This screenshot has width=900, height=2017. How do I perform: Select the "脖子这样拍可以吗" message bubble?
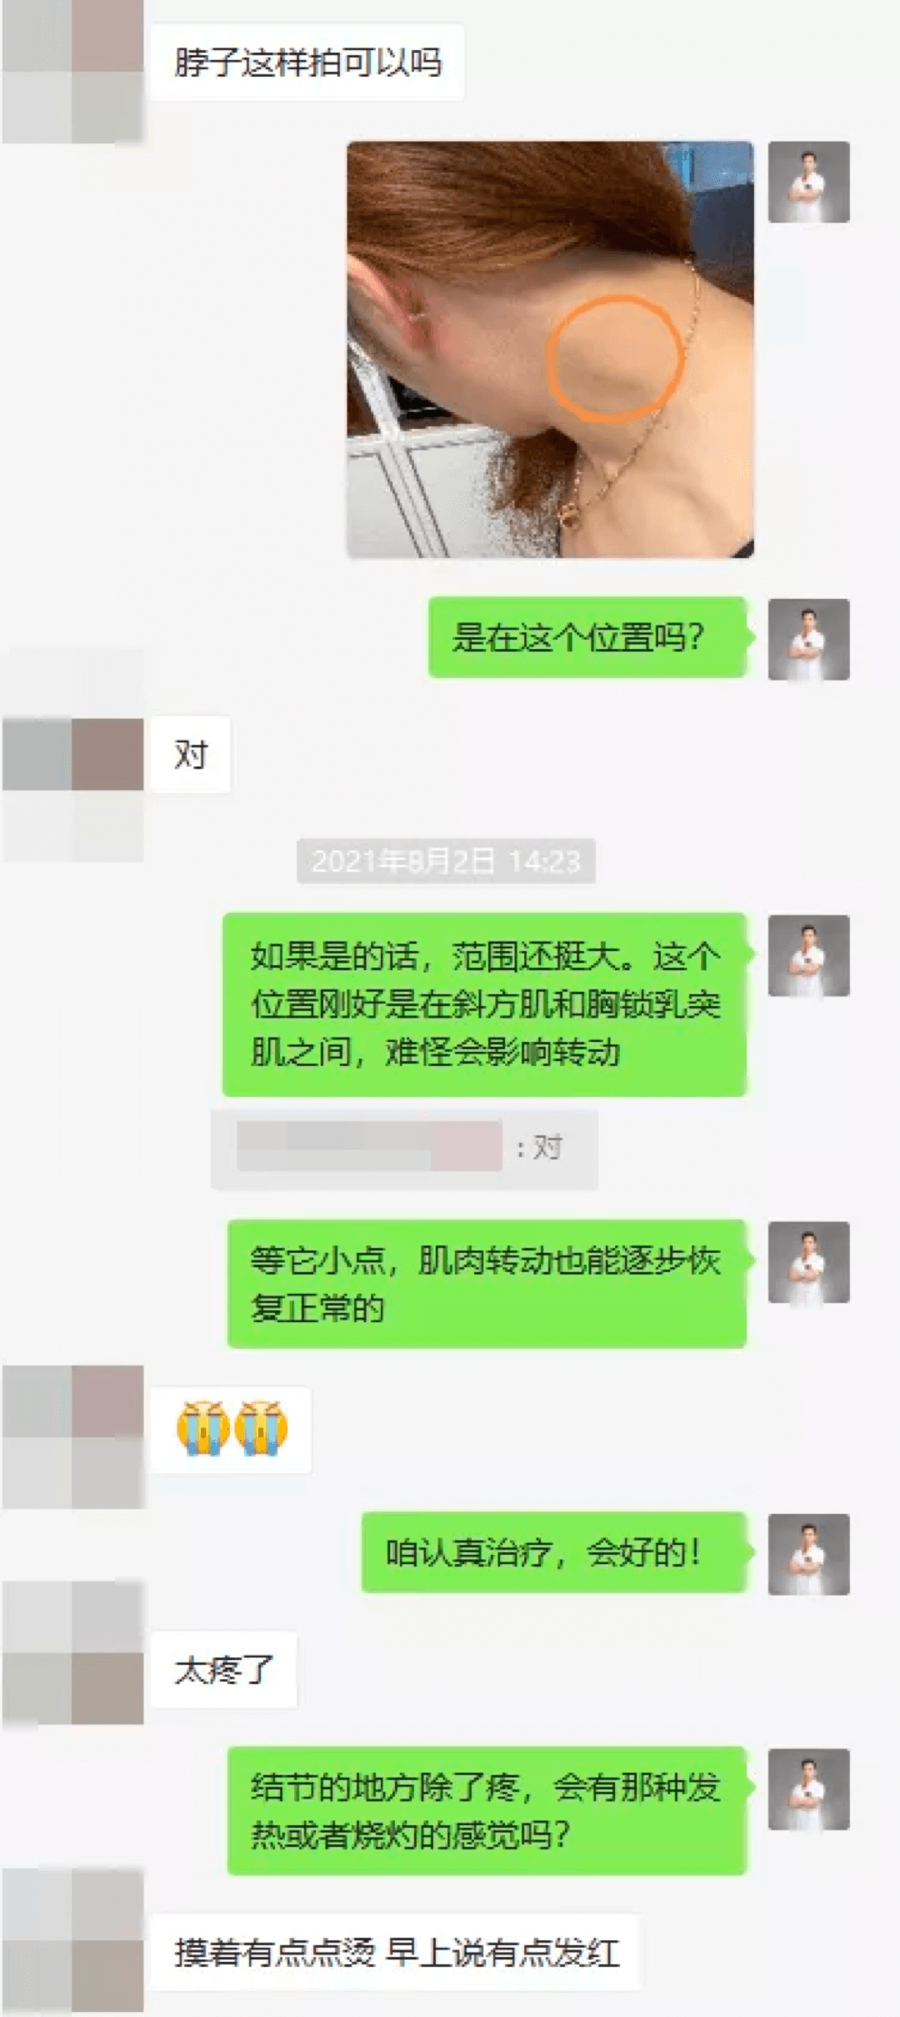tap(307, 63)
